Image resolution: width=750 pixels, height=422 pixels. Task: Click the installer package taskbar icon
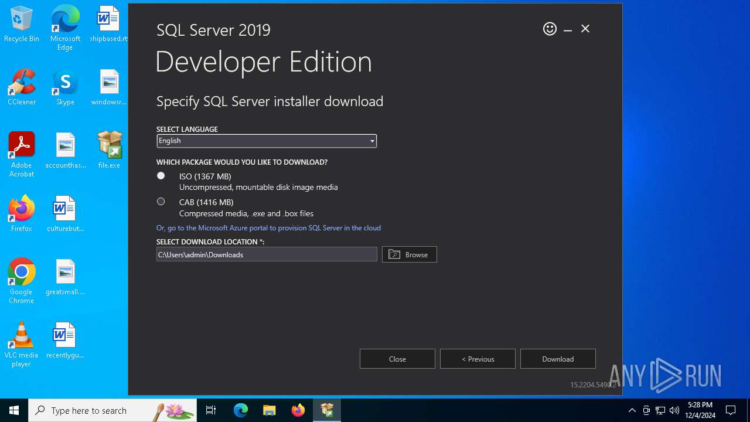point(327,410)
